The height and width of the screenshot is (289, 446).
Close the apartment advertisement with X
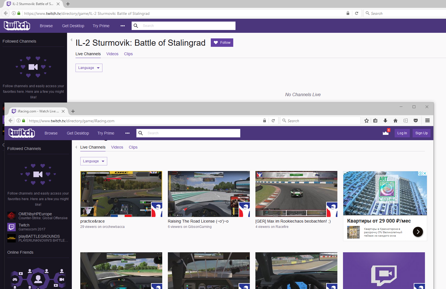coord(425,173)
